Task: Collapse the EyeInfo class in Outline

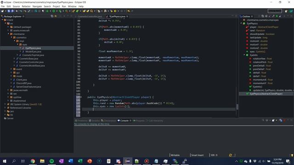Action: (244, 55)
